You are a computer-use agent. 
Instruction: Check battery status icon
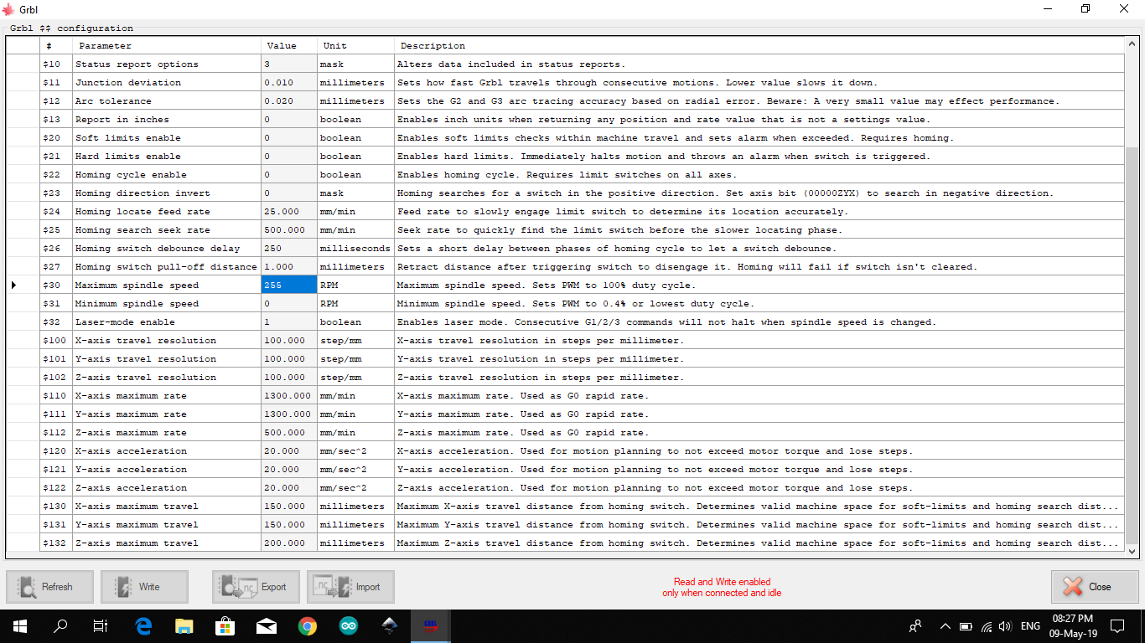[966, 626]
